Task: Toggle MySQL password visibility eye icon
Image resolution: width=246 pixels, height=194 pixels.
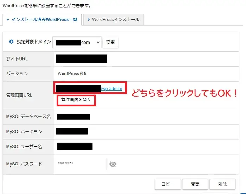Action: click(113, 164)
